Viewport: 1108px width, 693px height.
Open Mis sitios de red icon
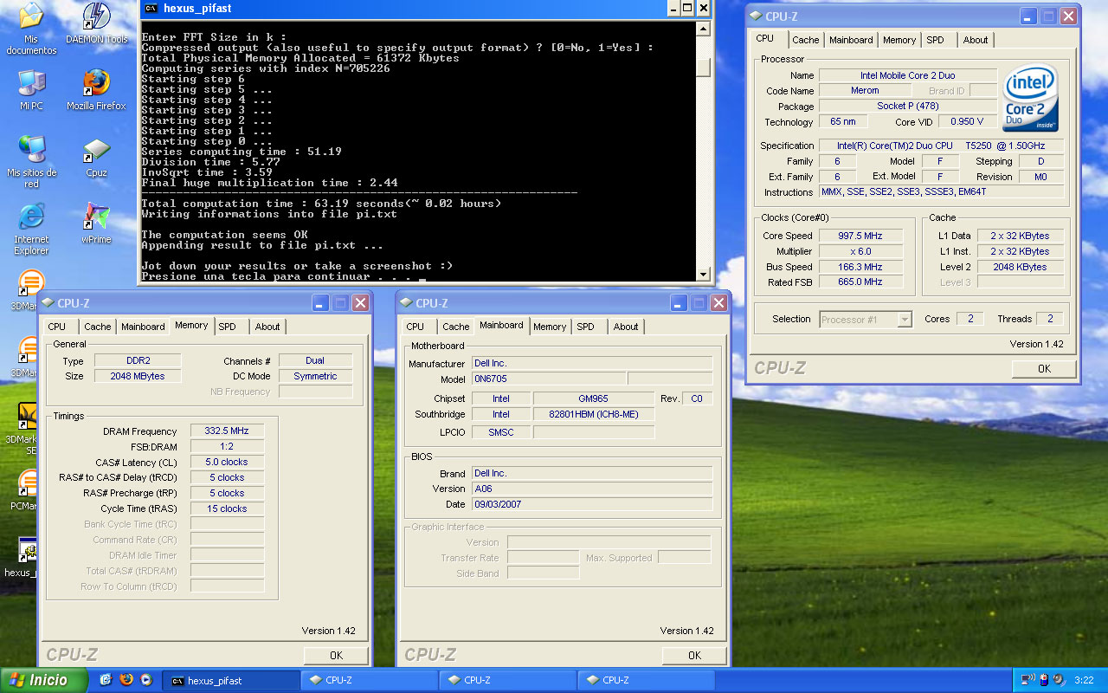click(31, 162)
